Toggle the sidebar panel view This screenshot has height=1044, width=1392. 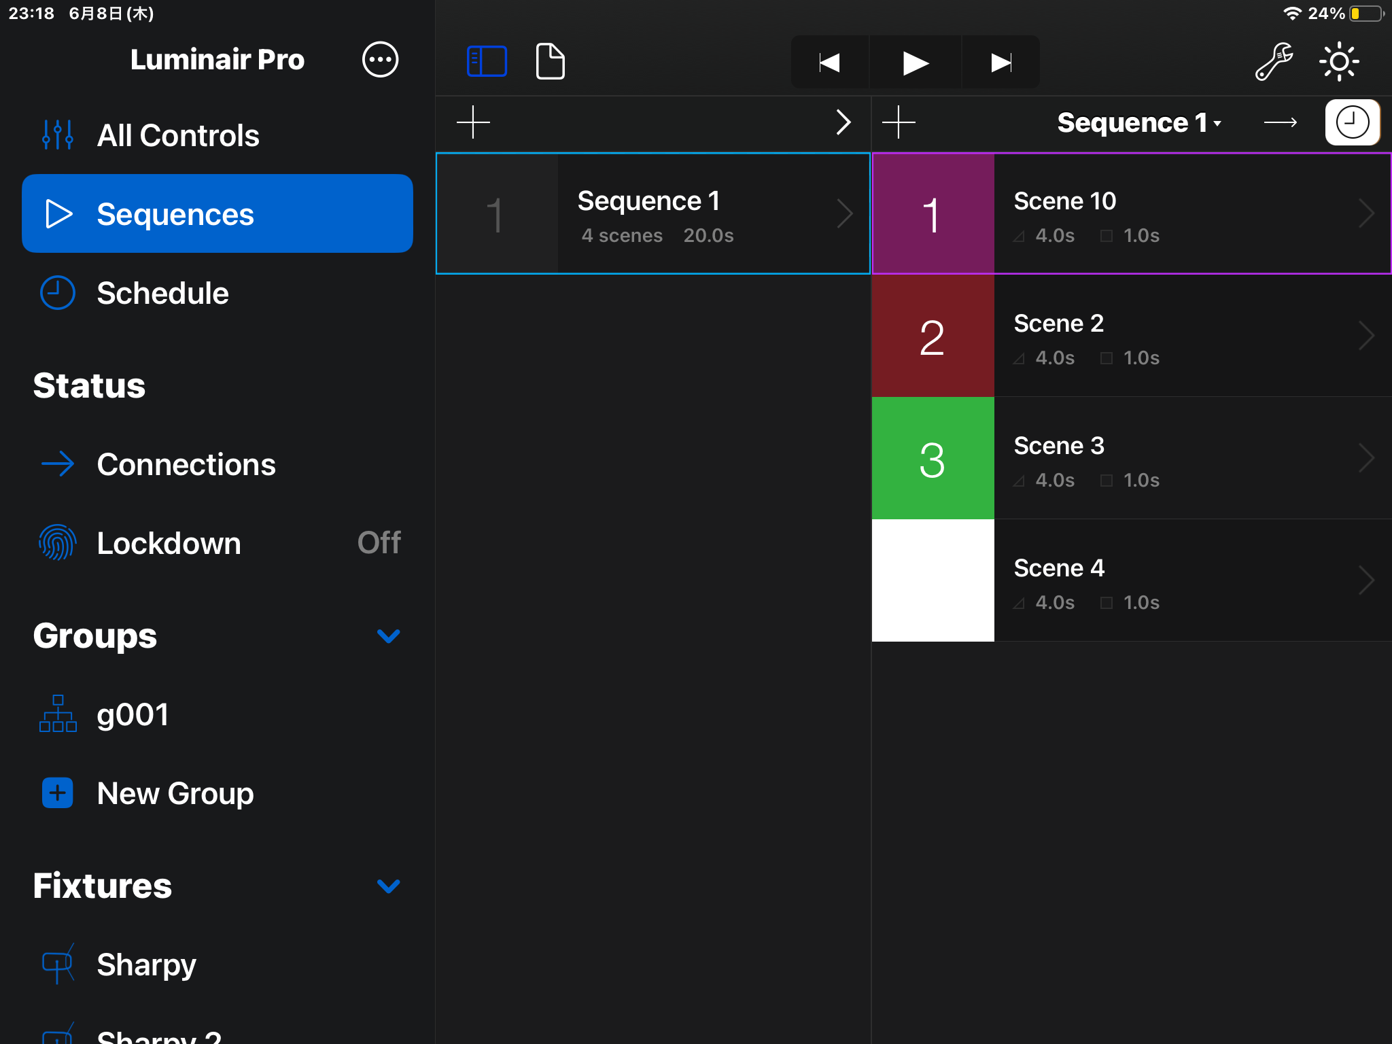pyautogui.click(x=487, y=62)
